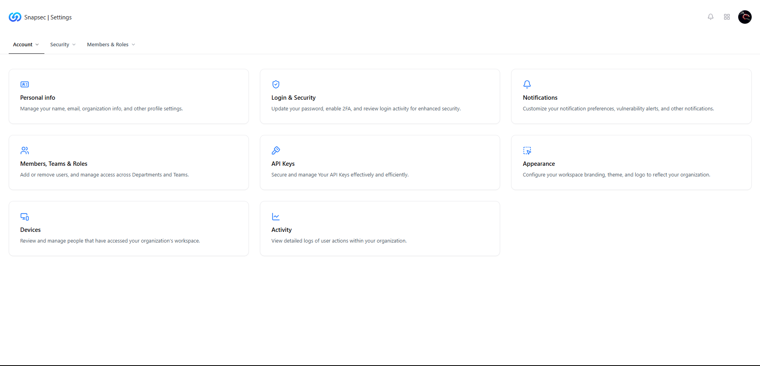Click the Devices monitor icon

coord(25,216)
